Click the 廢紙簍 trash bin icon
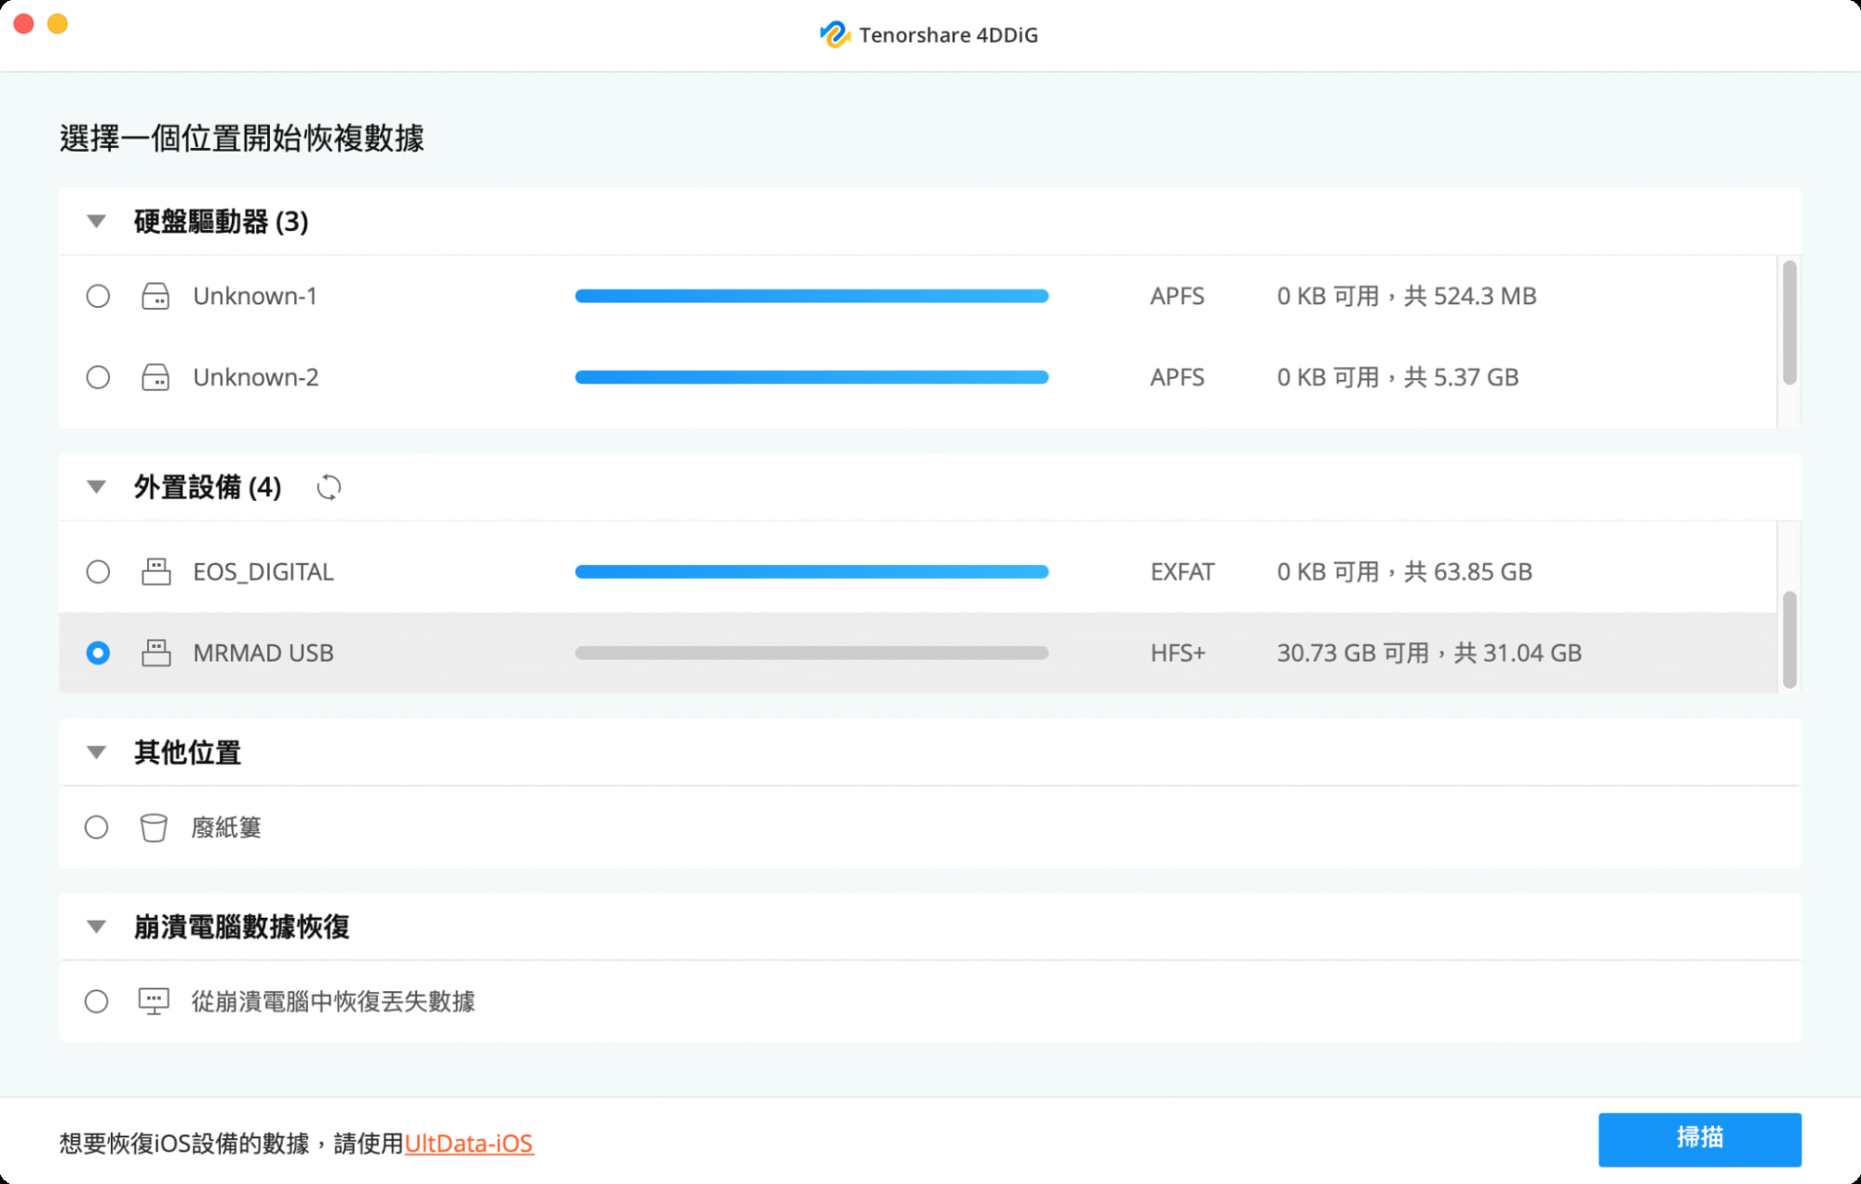 pos(154,827)
